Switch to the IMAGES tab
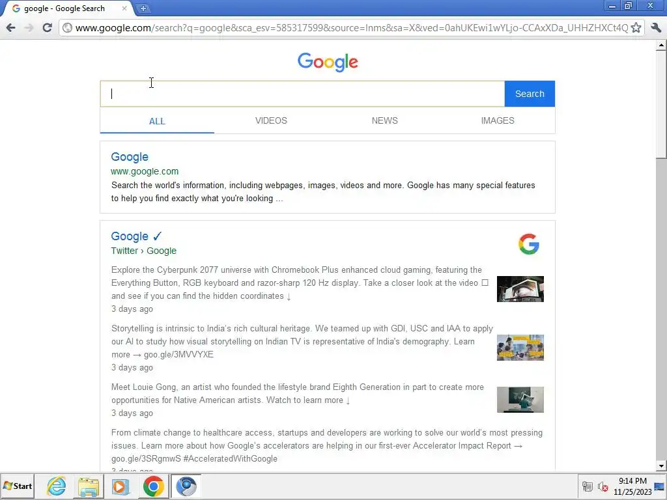The image size is (667, 500). 498,120
